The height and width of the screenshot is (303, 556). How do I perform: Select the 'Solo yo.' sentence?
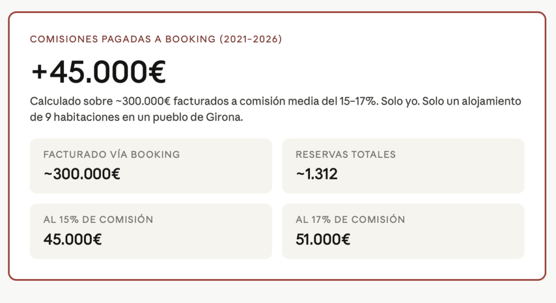[x=401, y=101]
